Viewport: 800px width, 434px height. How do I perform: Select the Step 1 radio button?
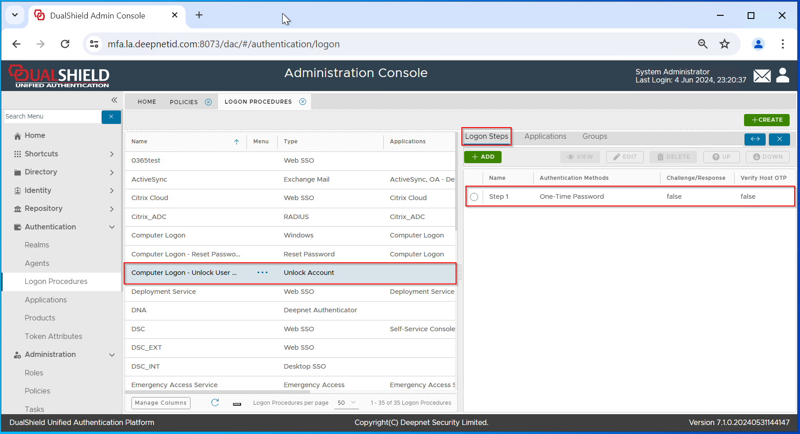point(474,196)
